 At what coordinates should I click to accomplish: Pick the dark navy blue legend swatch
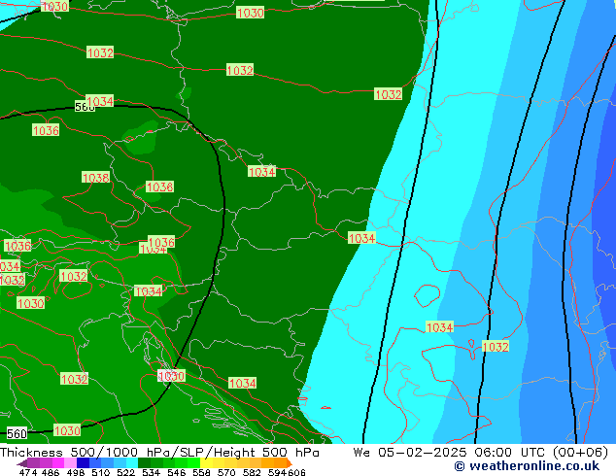(83, 463)
